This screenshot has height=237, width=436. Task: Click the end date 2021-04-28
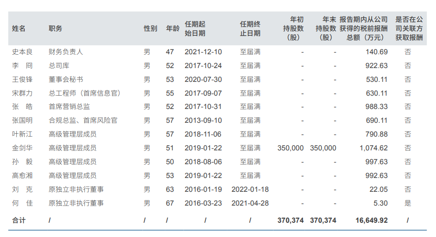pos(250,203)
